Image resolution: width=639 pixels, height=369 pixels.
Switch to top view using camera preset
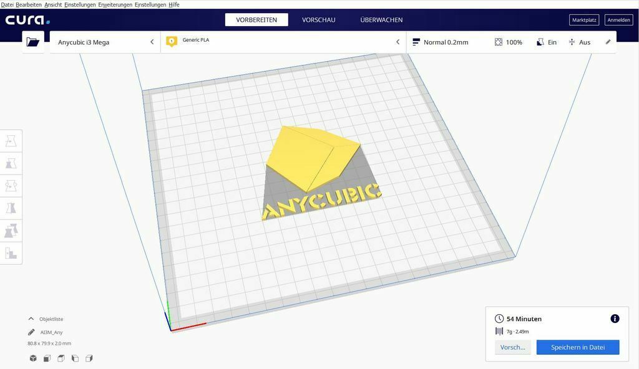click(x=61, y=358)
